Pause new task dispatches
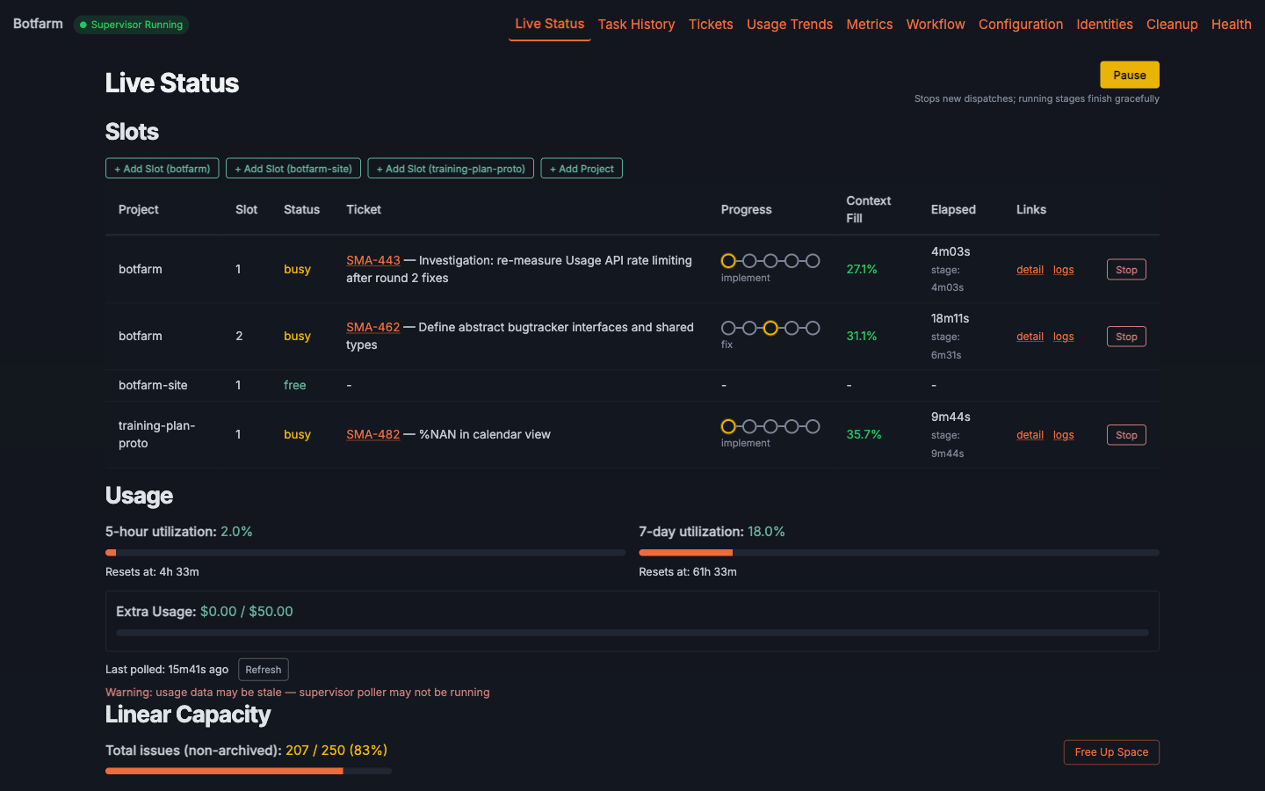The image size is (1265, 791). [x=1129, y=75]
